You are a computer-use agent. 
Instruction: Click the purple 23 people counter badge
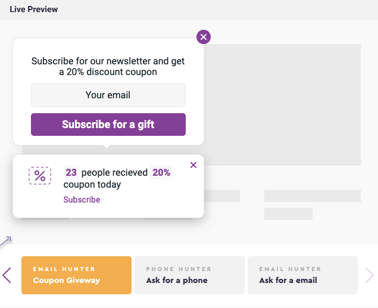(x=71, y=172)
